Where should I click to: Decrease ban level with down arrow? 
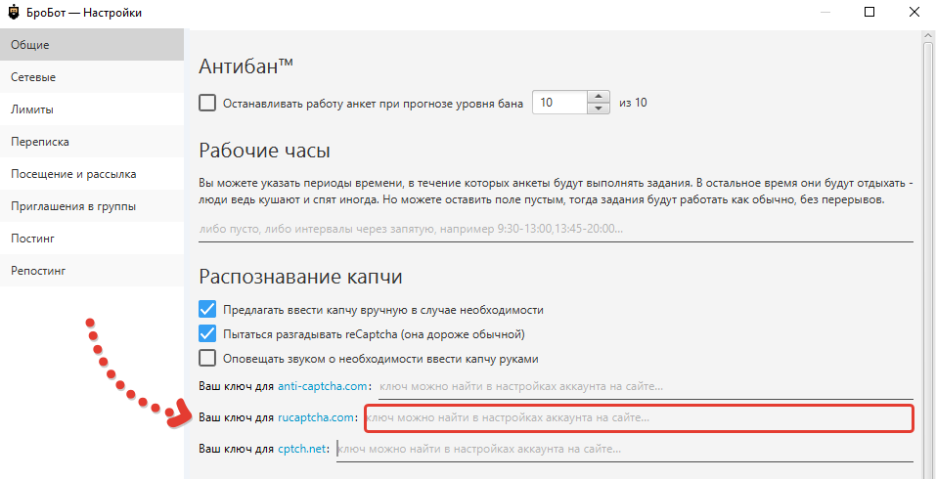point(599,109)
